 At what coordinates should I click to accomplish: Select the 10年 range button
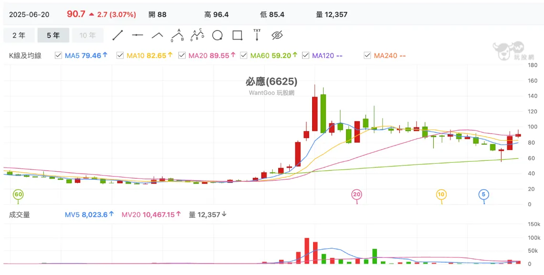click(88, 35)
